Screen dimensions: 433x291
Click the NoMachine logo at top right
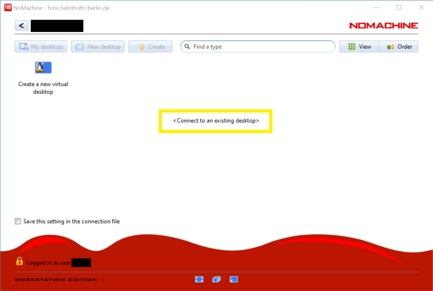pos(383,25)
